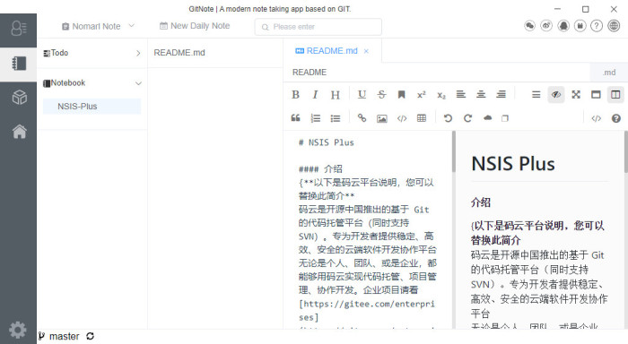
Task: Click the preview pane scrollbar
Action: 625,152
